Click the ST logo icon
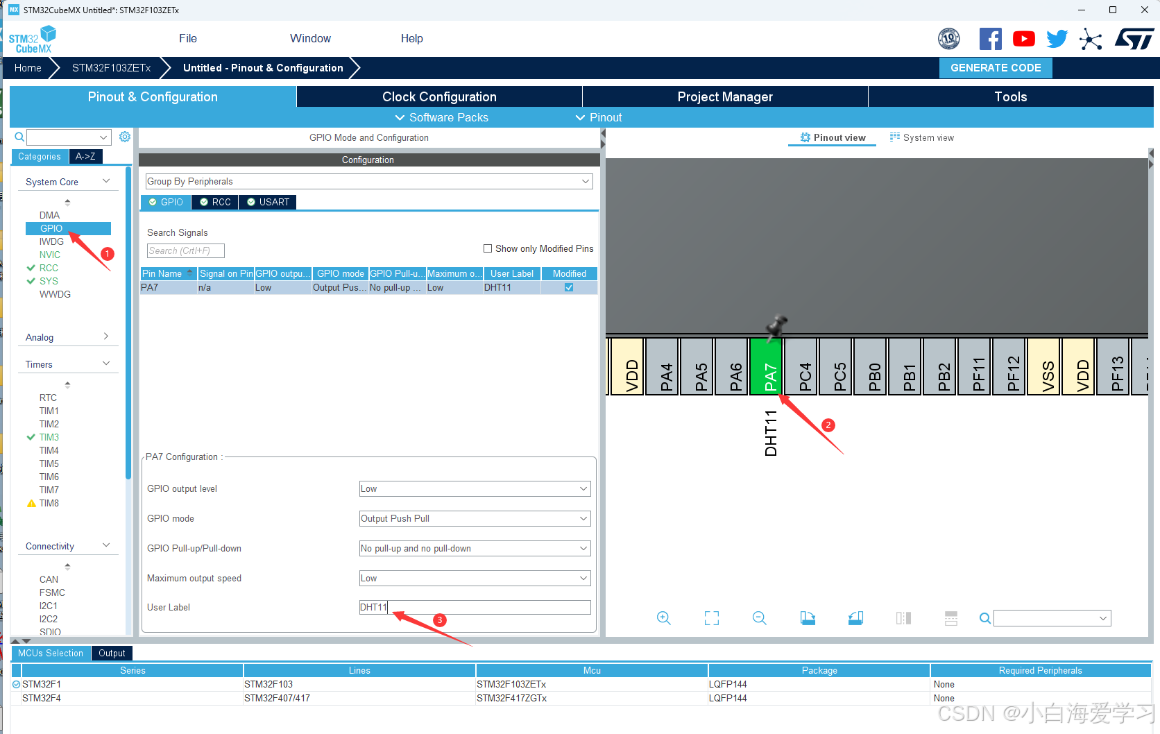This screenshot has height=734, width=1160. tap(1134, 39)
